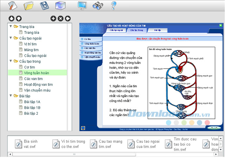Collapse the Trang bìa tree folder
Viewport: 225px width, 158px height.
[x=11, y=26]
